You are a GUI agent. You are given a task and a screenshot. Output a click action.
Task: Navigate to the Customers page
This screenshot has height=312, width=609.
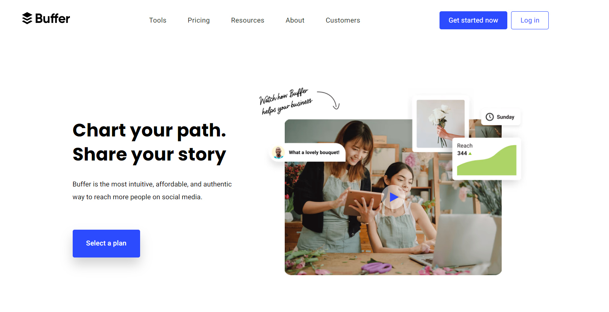(343, 20)
